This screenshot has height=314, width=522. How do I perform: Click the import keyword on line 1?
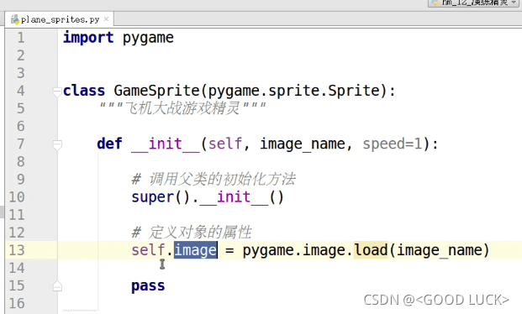[x=88, y=38]
